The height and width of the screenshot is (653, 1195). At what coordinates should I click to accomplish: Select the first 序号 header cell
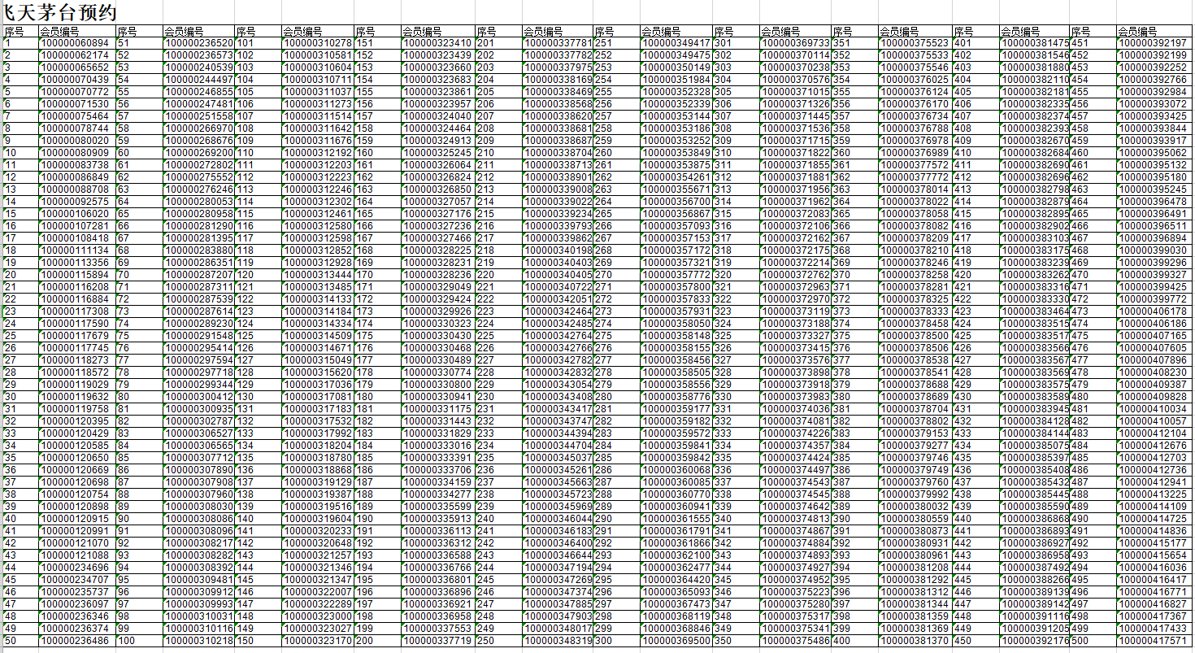20,31
